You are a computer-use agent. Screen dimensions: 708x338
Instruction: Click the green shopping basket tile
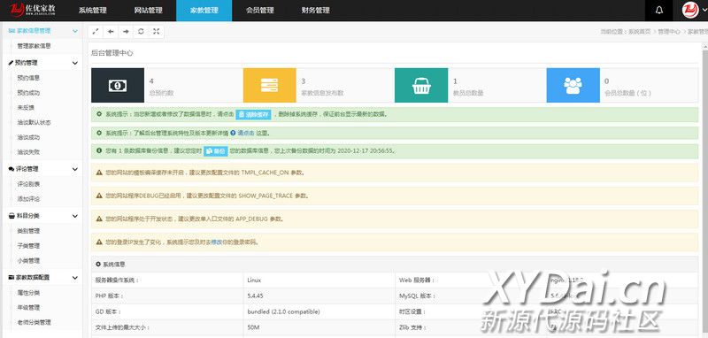(421, 85)
